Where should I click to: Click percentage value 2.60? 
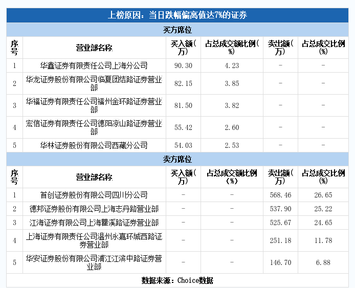(232, 127)
